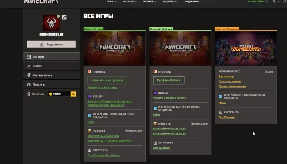This screenshot has width=287, height=164.
Task: Click the 'Учетная запись' sidebar icon
Action: pyautogui.click(x=29, y=75)
